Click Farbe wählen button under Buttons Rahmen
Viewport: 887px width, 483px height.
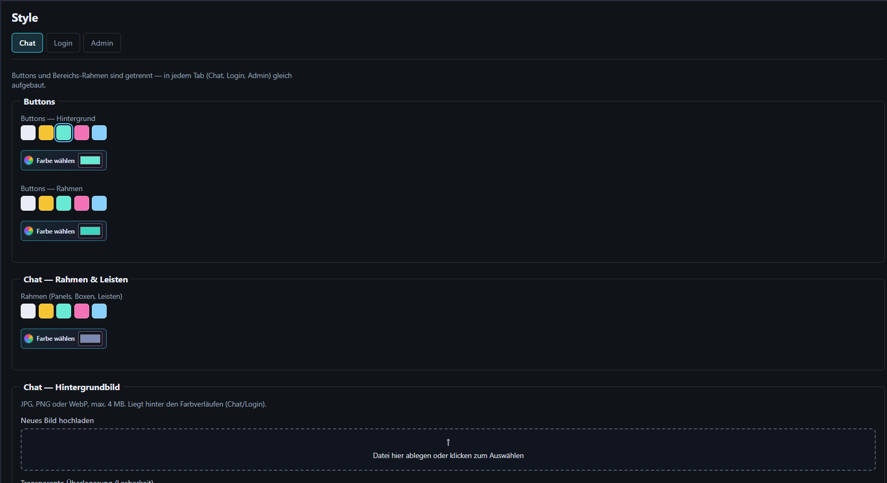(64, 231)
